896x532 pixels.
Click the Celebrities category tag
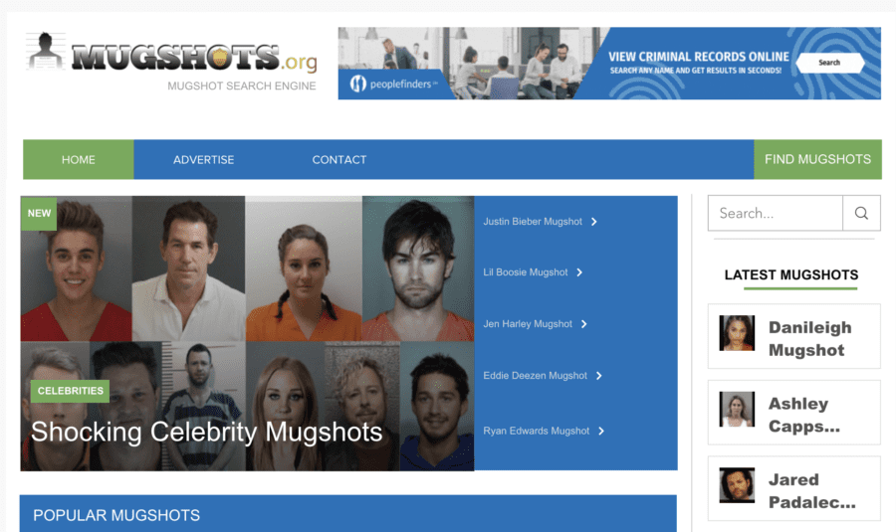point(71,391)
